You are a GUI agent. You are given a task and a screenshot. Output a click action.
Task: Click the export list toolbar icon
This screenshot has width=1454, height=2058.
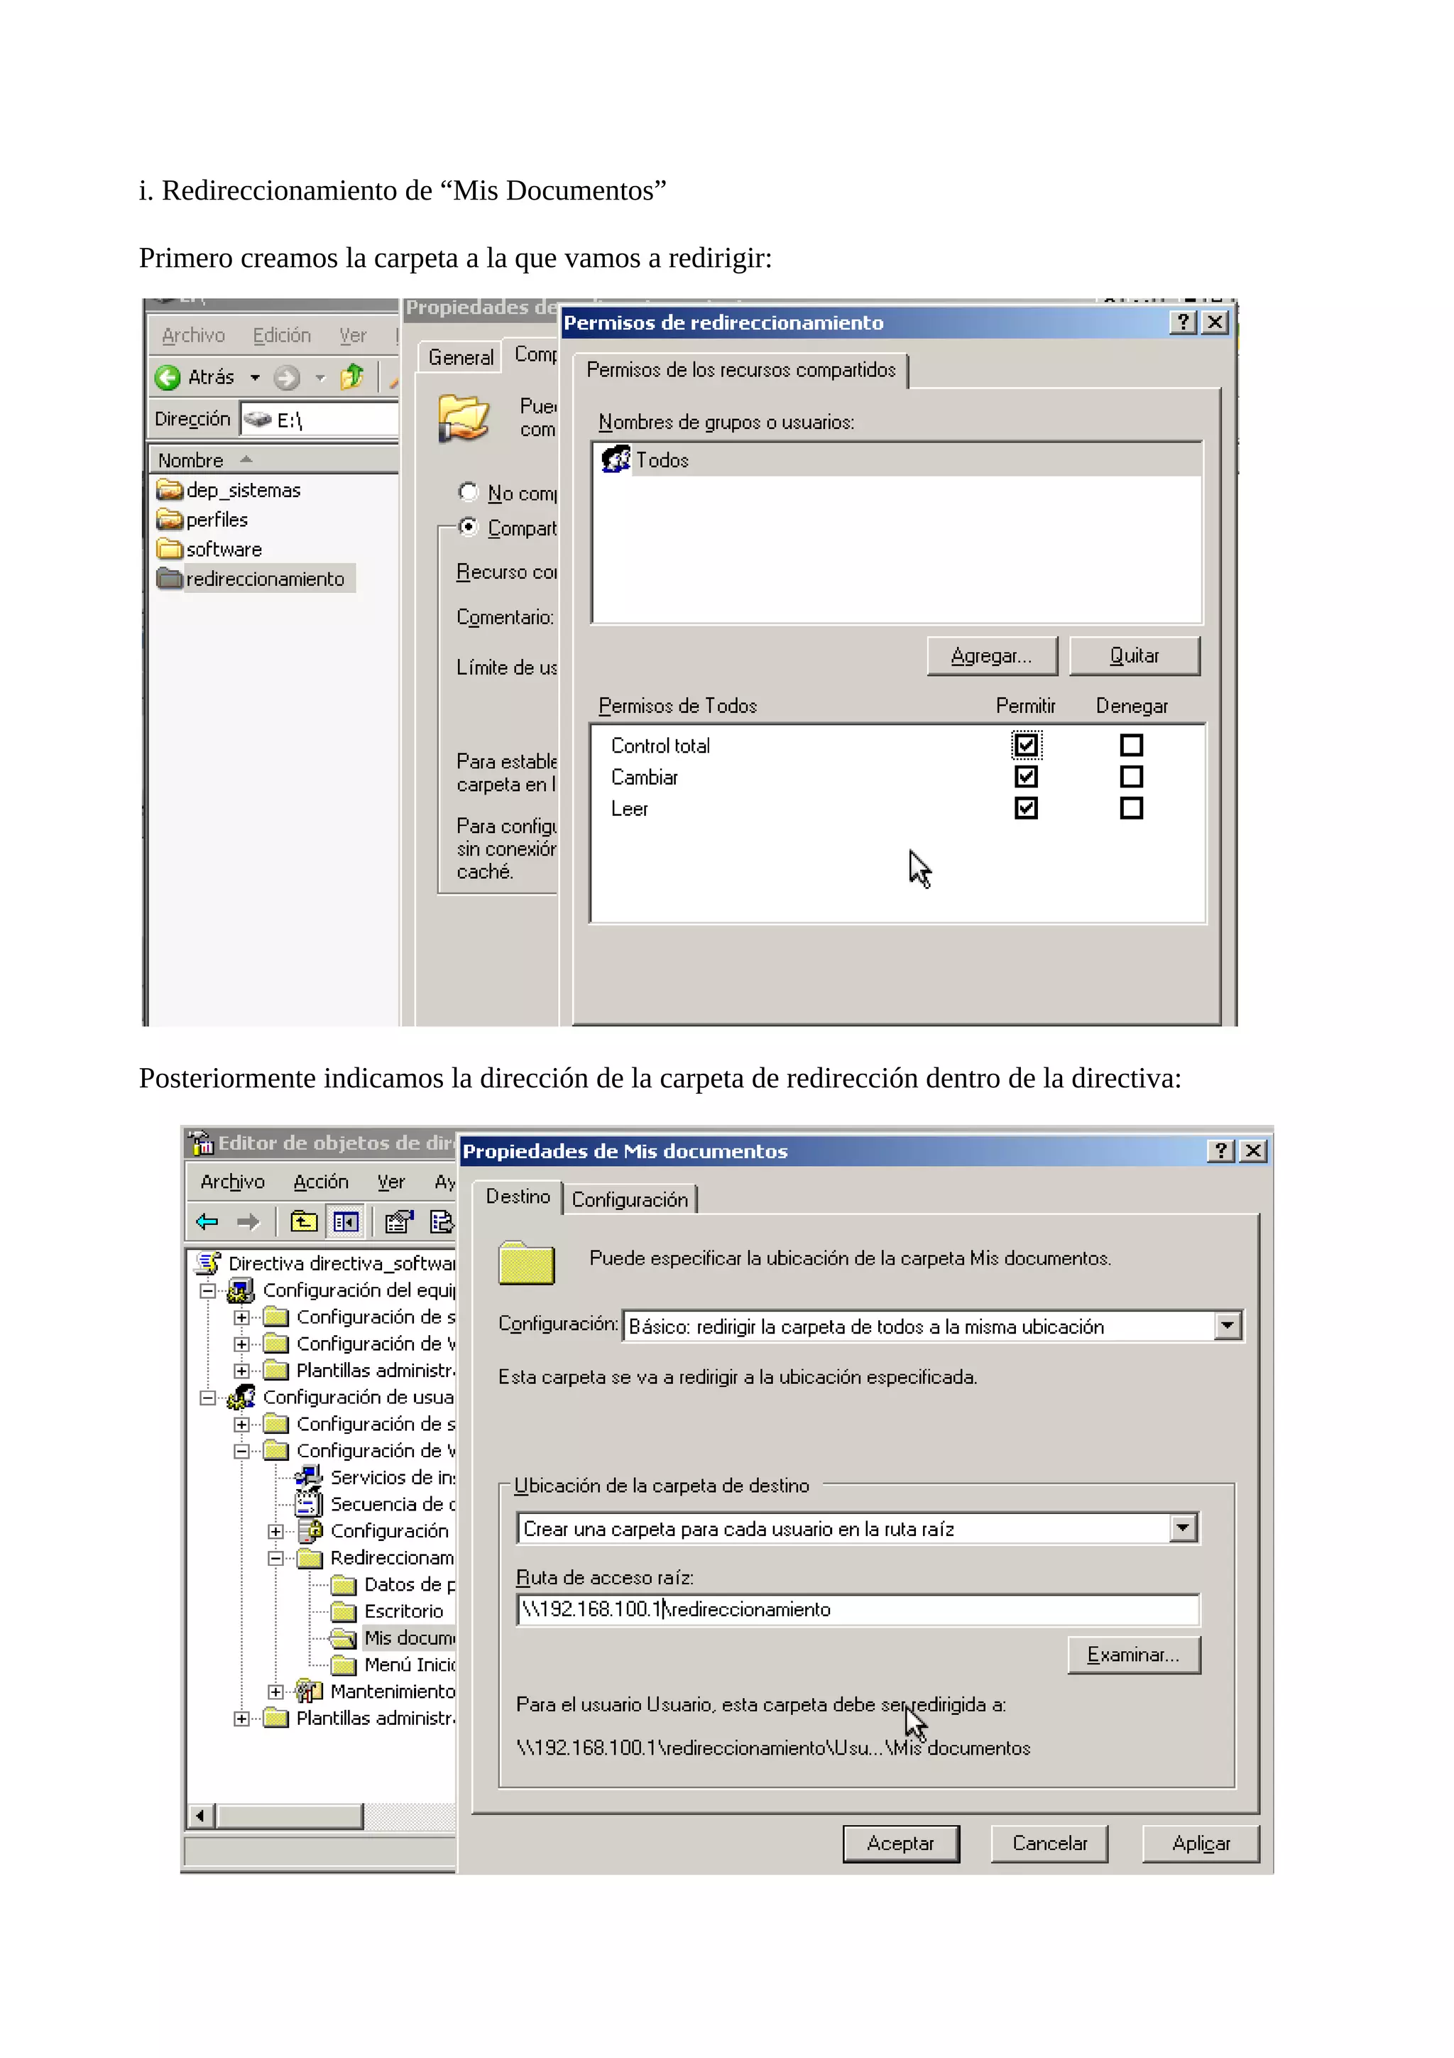[442, 1221]
